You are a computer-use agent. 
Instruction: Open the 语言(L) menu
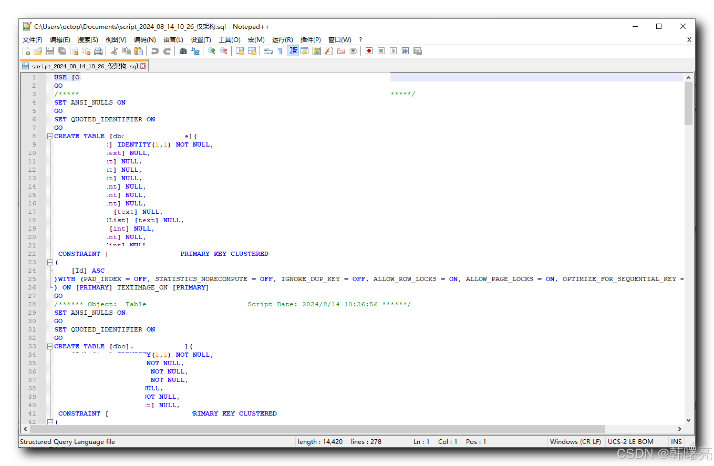173,40
